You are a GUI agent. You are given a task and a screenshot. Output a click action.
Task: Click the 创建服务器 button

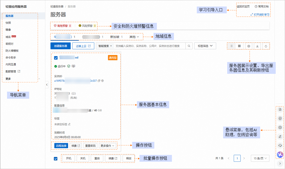[x=60, y=46]
